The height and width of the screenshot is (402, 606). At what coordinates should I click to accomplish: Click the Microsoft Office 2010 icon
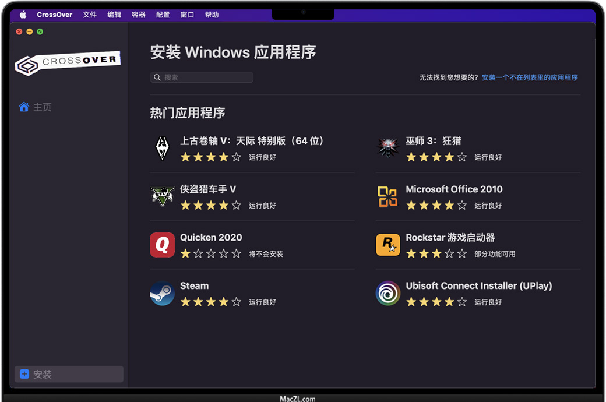[x=387, y=197]
